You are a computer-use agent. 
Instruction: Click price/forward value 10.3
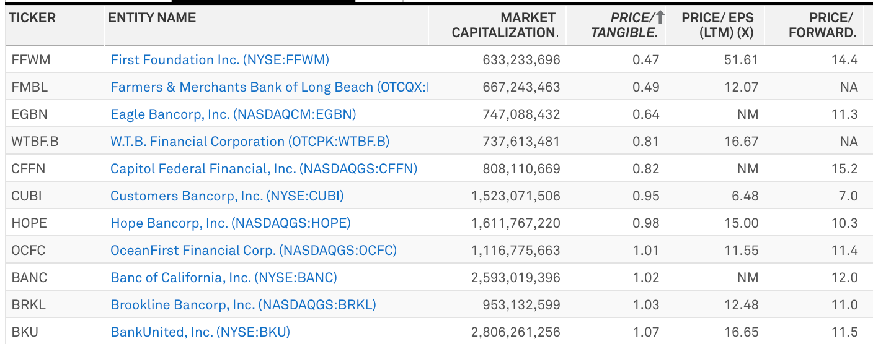coord(845,223)
